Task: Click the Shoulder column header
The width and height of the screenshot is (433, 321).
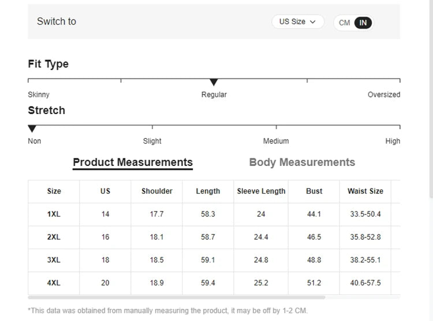Action: (x=157, y=191)
